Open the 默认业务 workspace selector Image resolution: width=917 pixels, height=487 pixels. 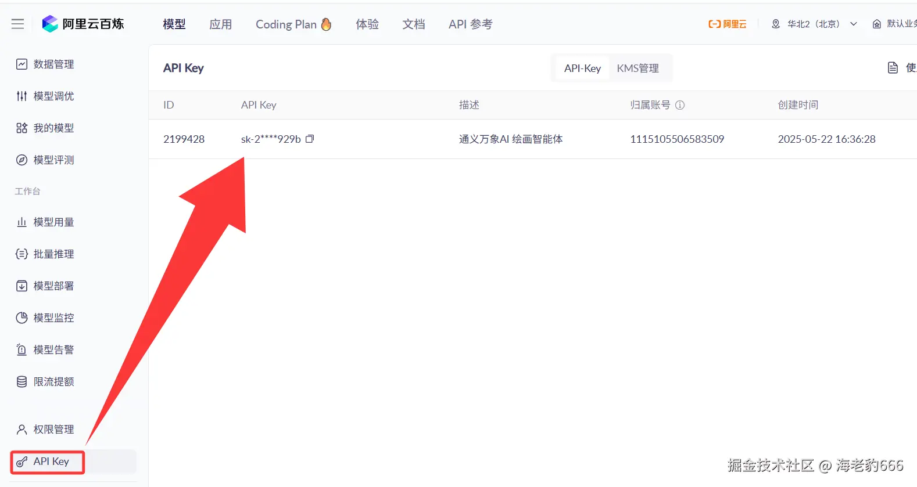895,24
